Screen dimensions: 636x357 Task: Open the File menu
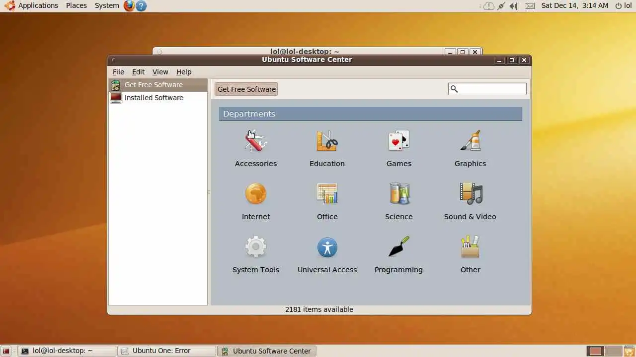(x=118, y=72)
